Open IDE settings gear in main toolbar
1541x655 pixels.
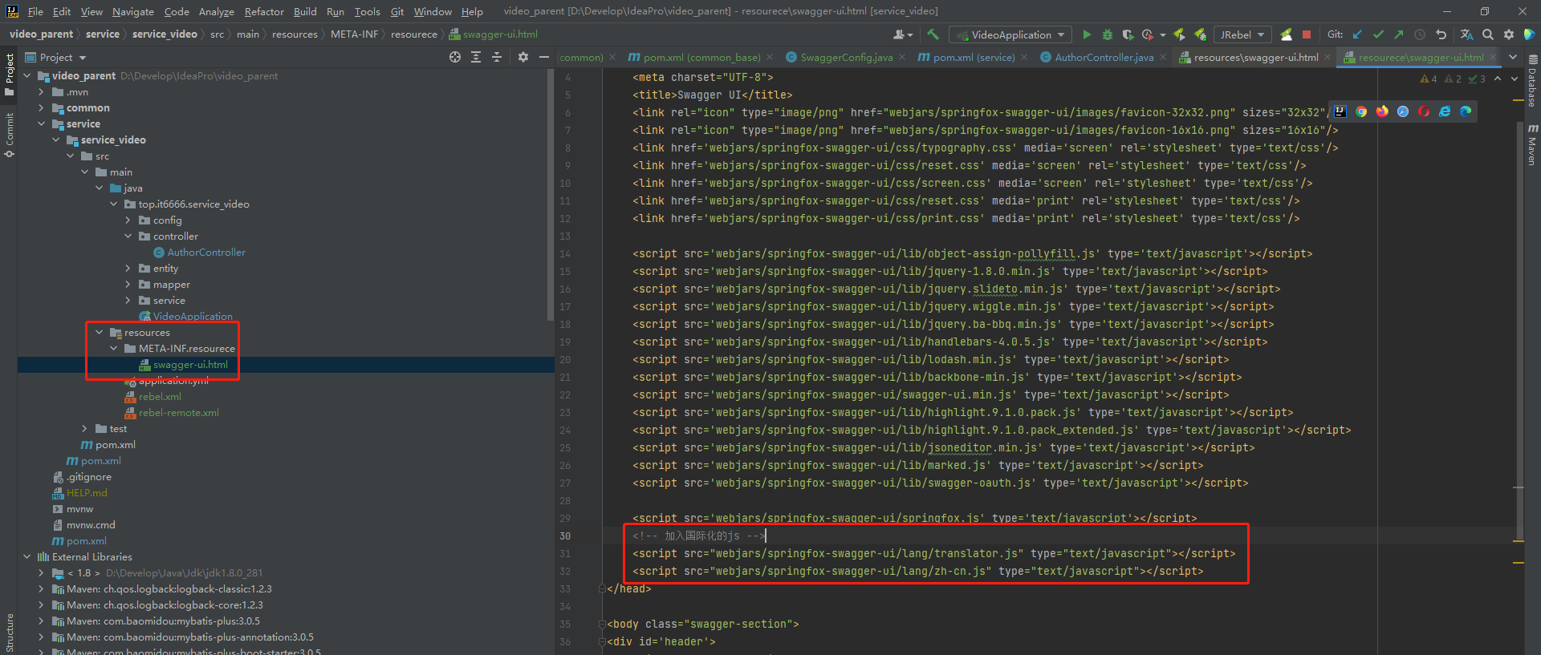coord(1509,34)
